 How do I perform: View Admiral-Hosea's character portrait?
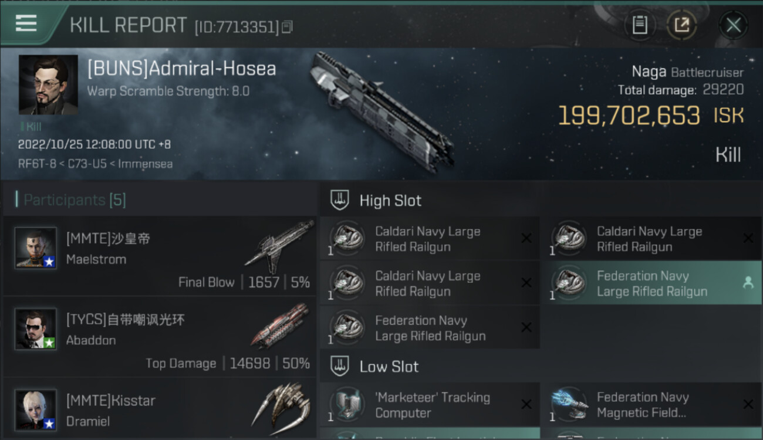tap(48, 84)
